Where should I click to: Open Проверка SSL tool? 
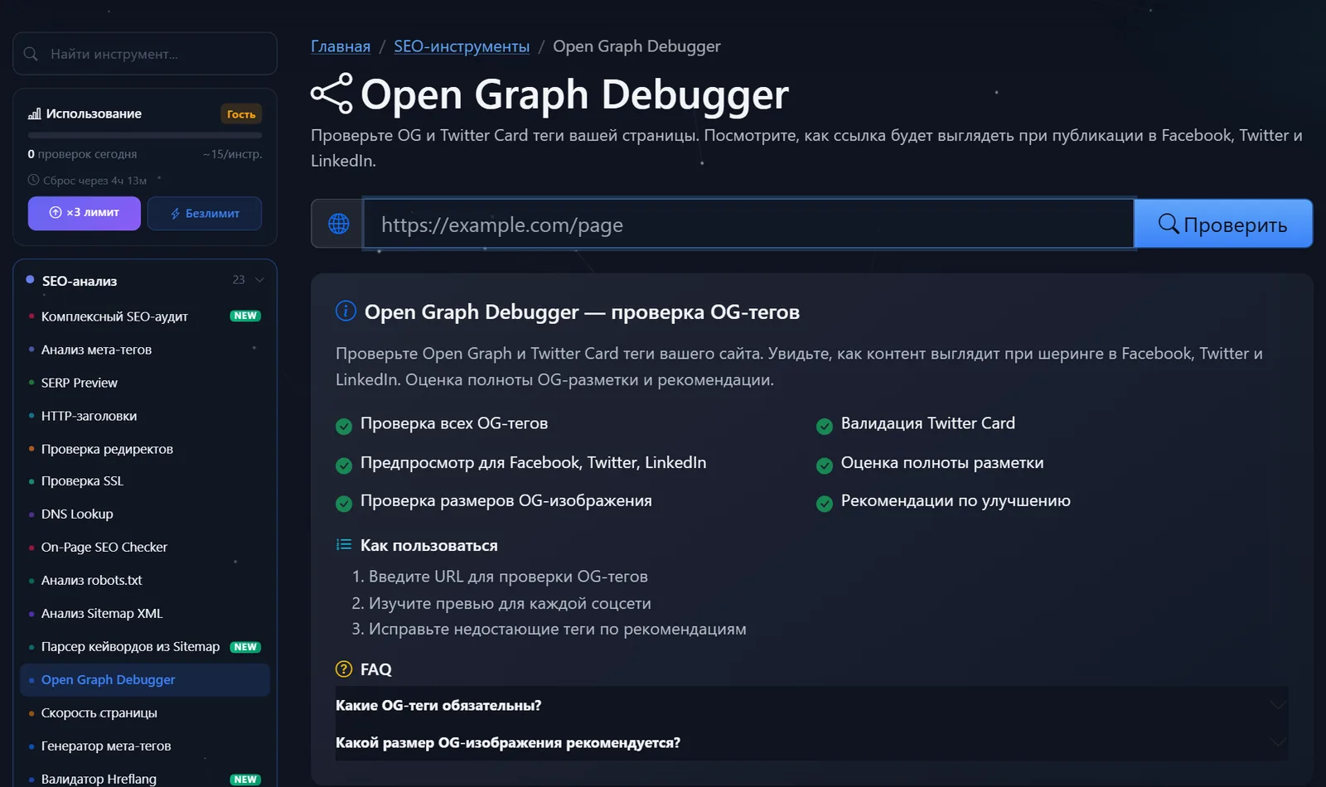pyautogui.click(x=145, y=480)
